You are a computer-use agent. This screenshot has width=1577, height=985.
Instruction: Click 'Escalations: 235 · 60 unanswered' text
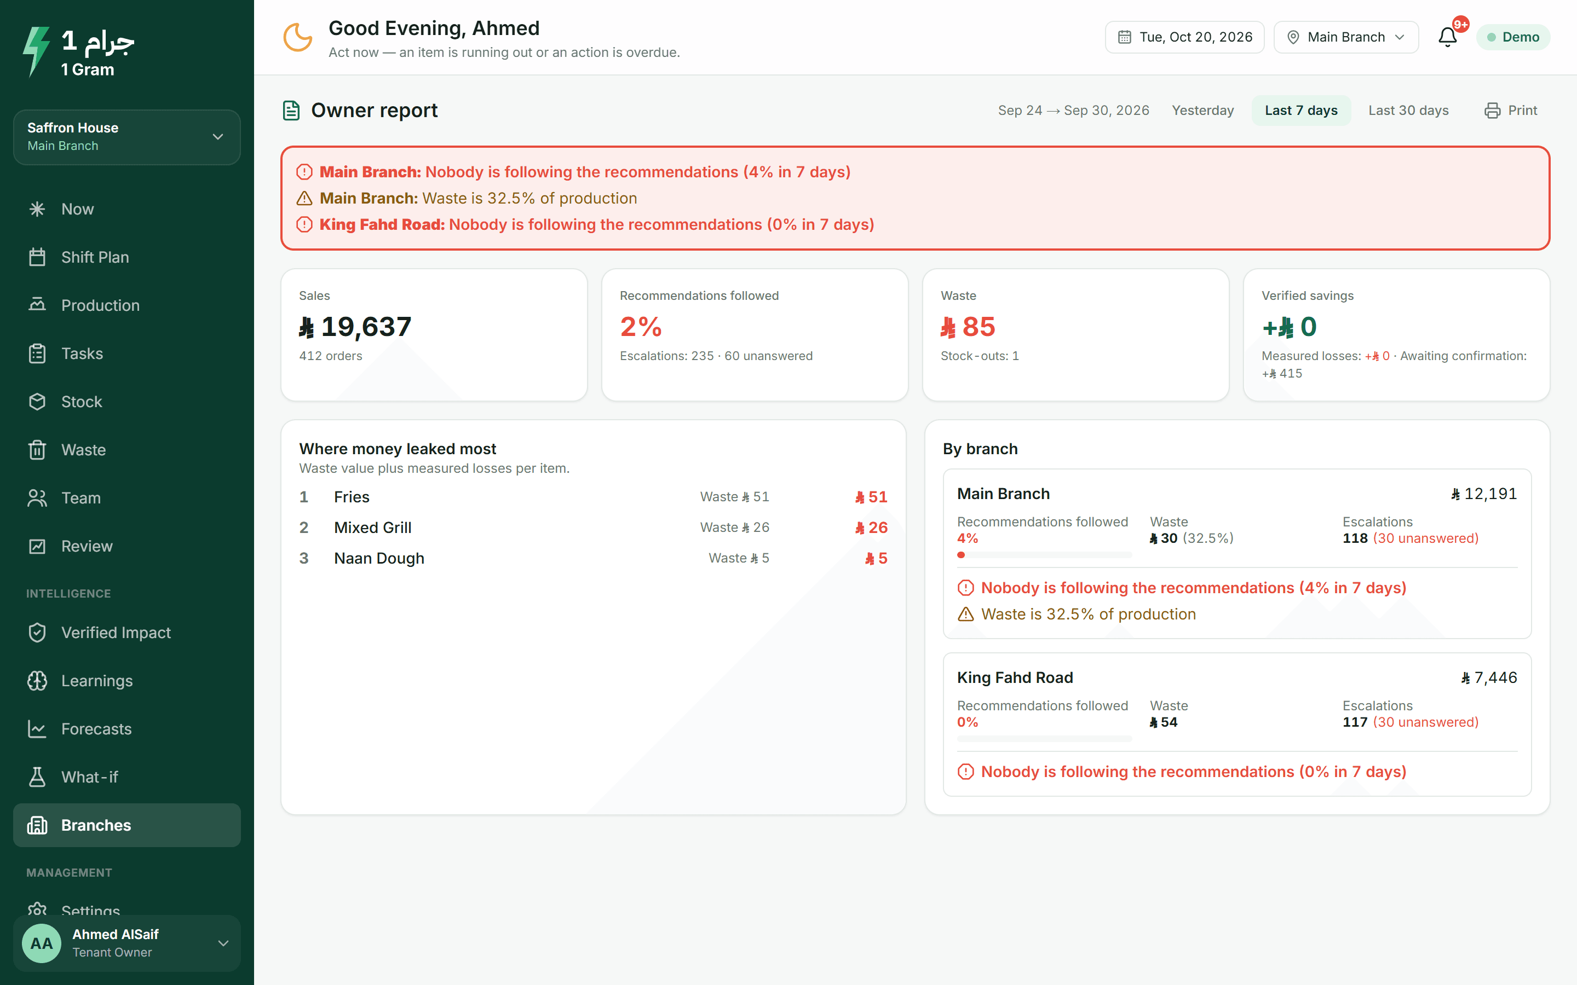(x=716, y=356)
